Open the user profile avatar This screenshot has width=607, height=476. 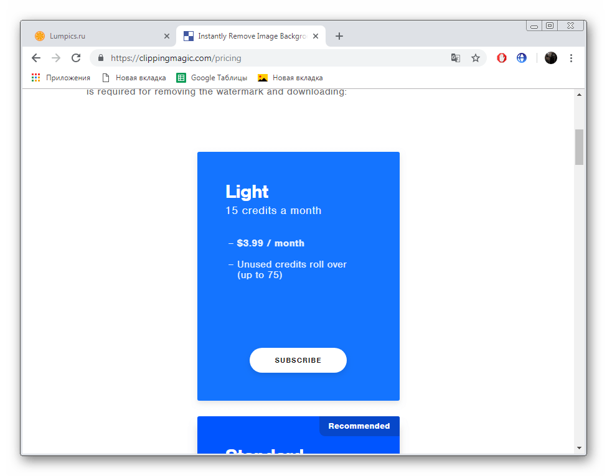point(550,58)
